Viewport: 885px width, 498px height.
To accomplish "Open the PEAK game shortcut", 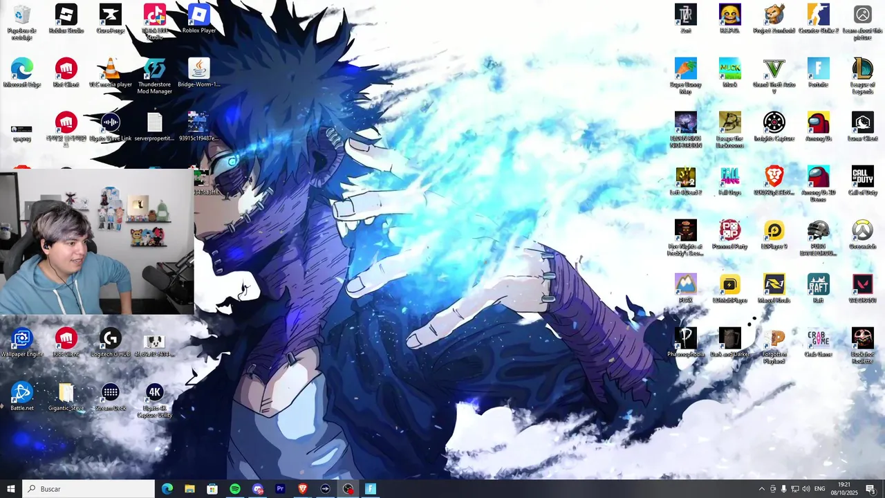I will [686, 288].
